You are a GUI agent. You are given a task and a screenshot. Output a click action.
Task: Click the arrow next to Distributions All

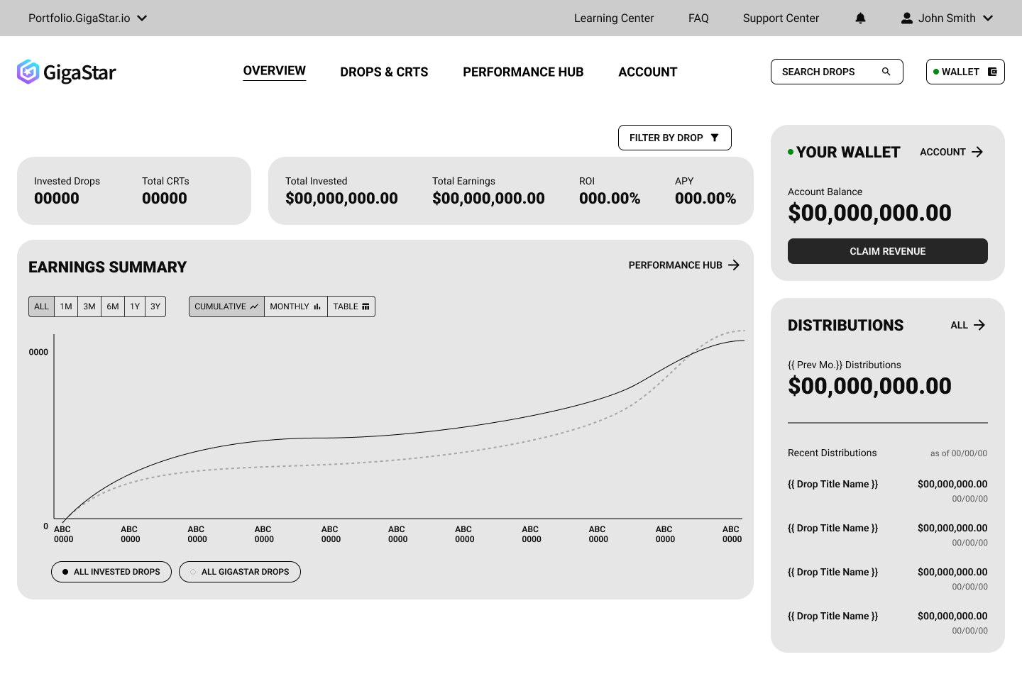tap(979, 325)
